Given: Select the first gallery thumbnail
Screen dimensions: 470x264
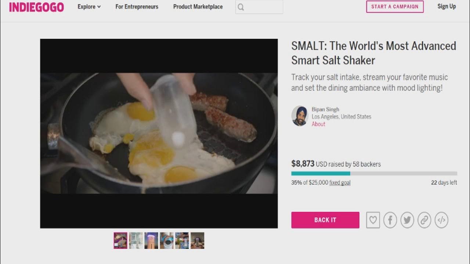Looking at the screenshot, I should (x=120, y=241).
